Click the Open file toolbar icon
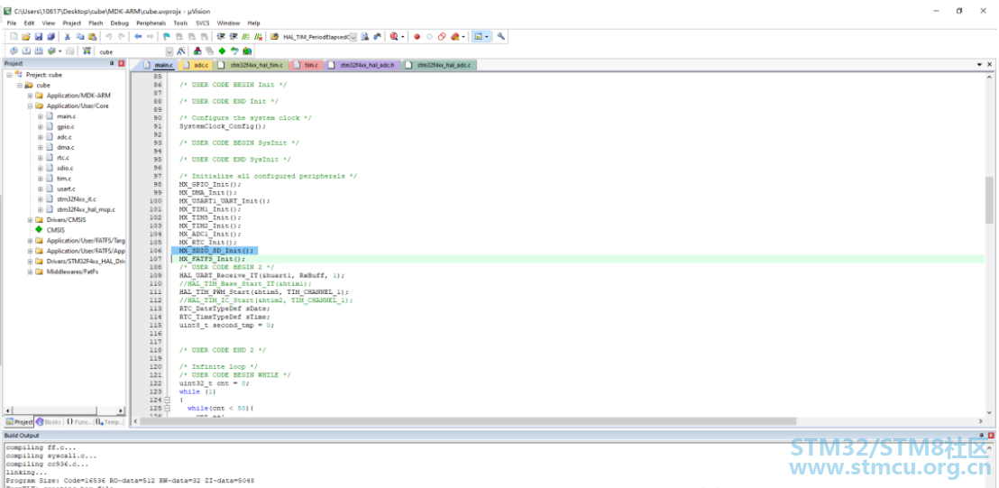 (26, 37)
